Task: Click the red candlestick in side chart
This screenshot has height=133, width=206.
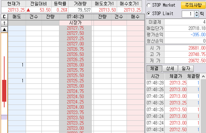Action: point(4,91)
